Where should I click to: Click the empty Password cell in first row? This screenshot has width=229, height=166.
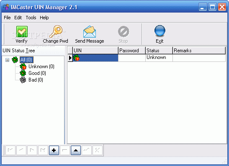coord(132,58)
